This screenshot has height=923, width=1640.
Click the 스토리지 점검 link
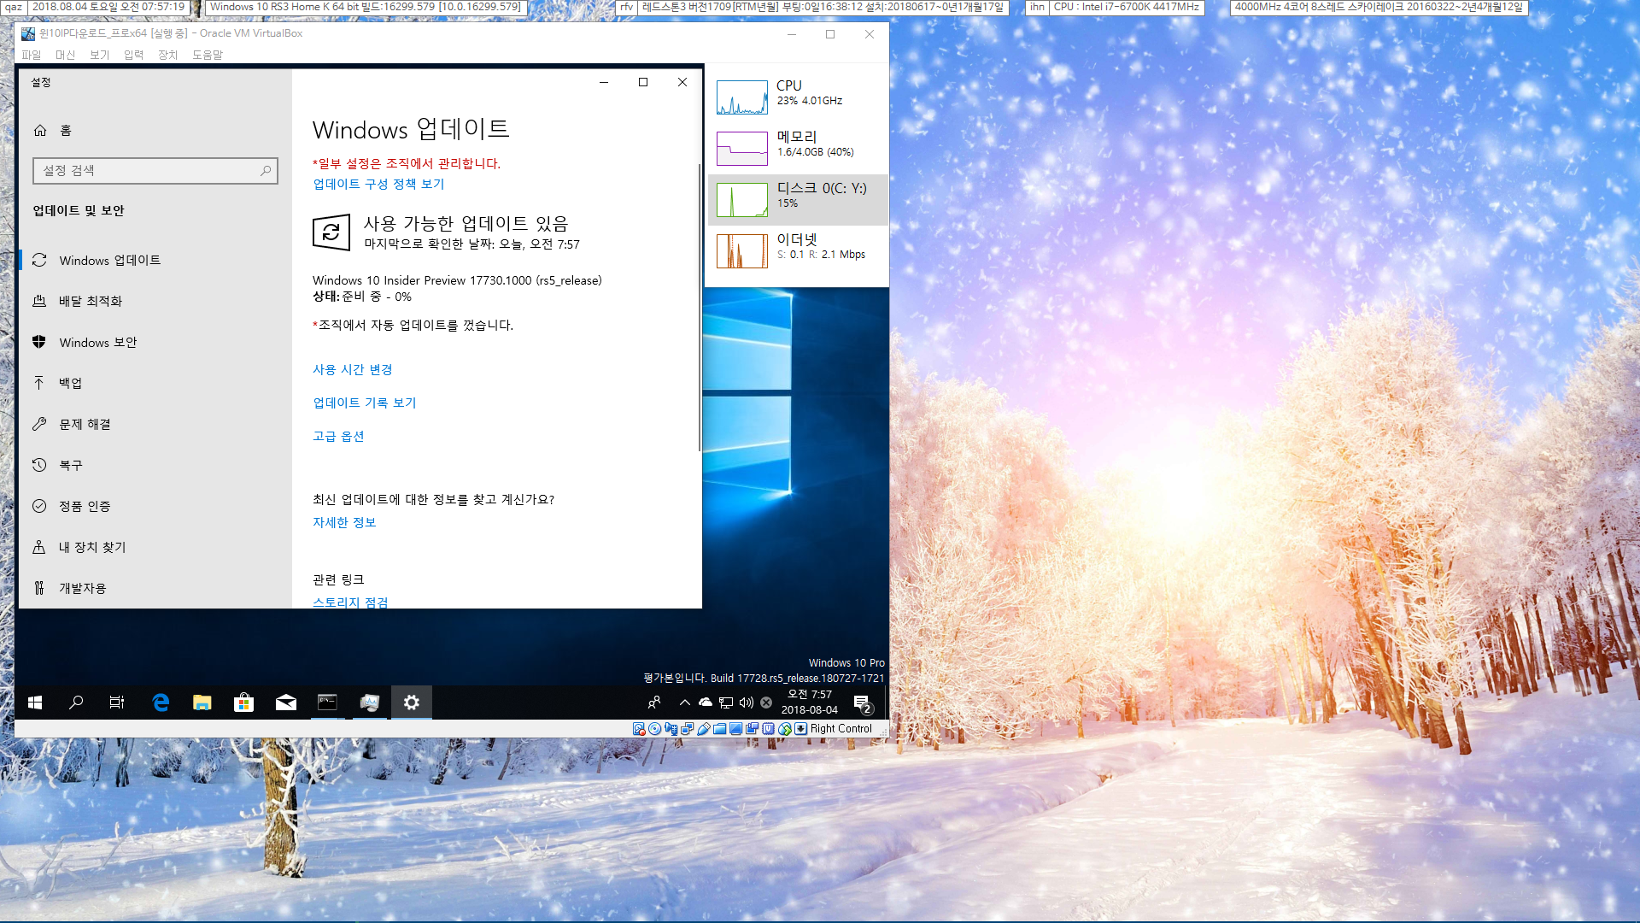(350, 602)
